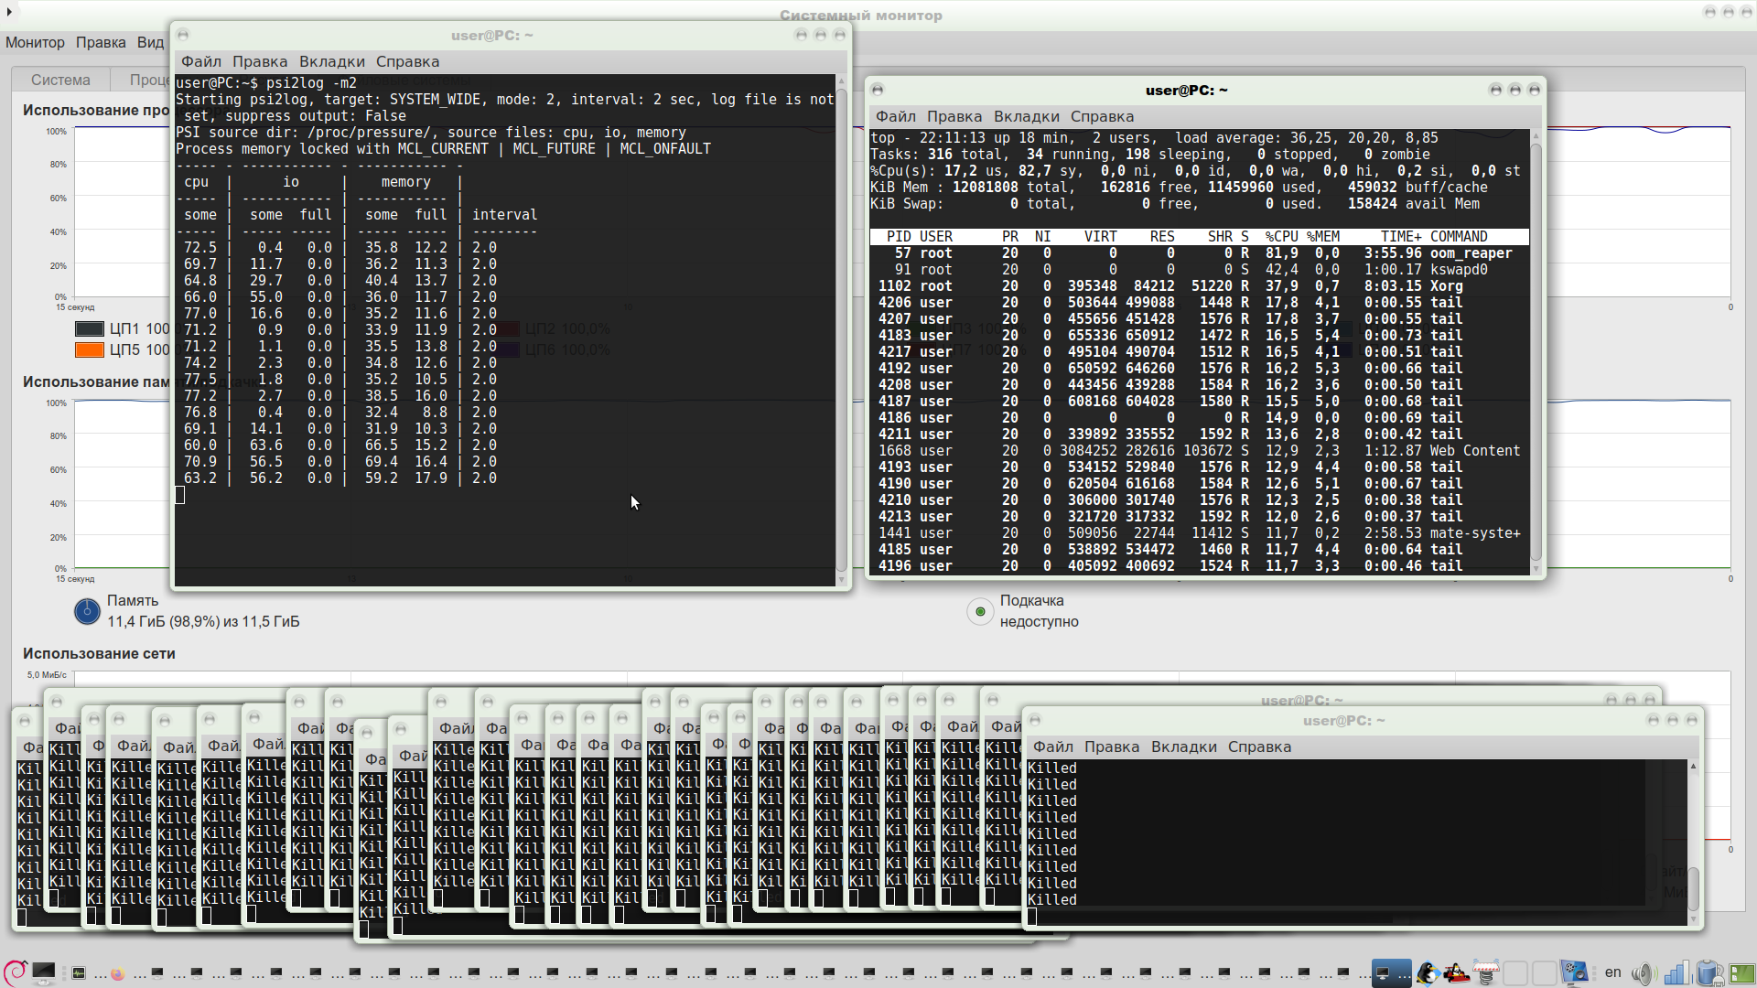The width and height of the screenshot is (1757, 988).
Task: Click the Подкачка swap green indicator
Action: click(980, 611)
